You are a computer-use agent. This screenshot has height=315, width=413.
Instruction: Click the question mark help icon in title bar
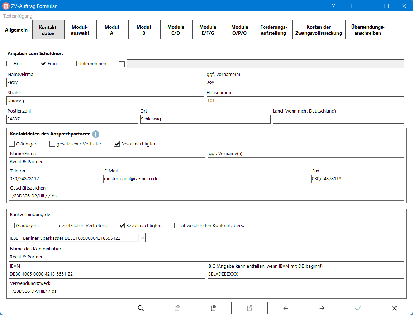tap(333, 6)
